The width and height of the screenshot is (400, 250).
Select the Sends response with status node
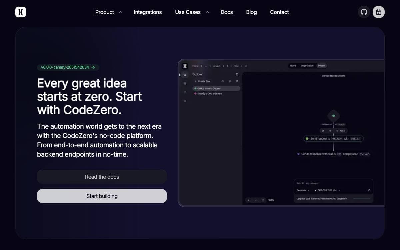(333, 154)
